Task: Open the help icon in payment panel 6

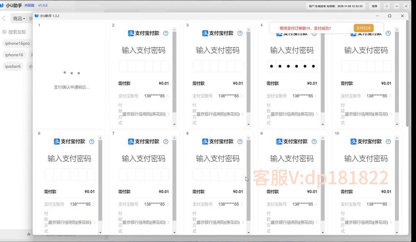Action: [x=91, y=141]
